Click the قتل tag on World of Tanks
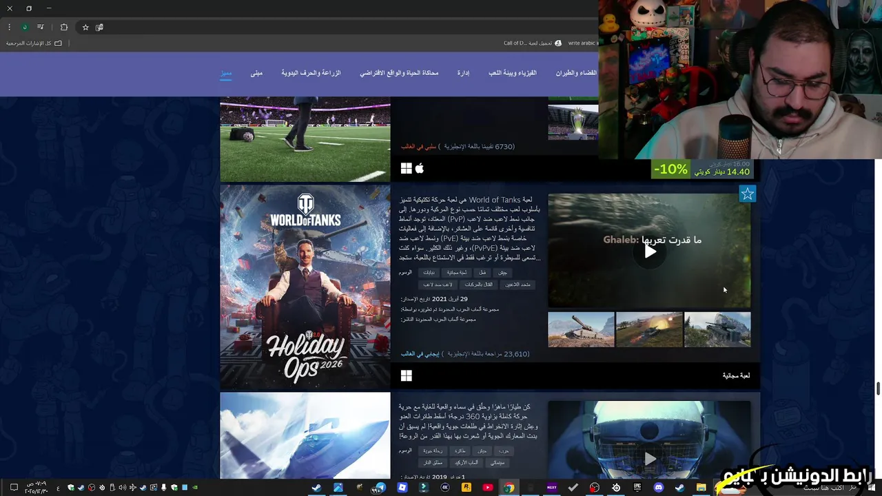The width and height of the screenshot is (882, 496). (482, 273)
